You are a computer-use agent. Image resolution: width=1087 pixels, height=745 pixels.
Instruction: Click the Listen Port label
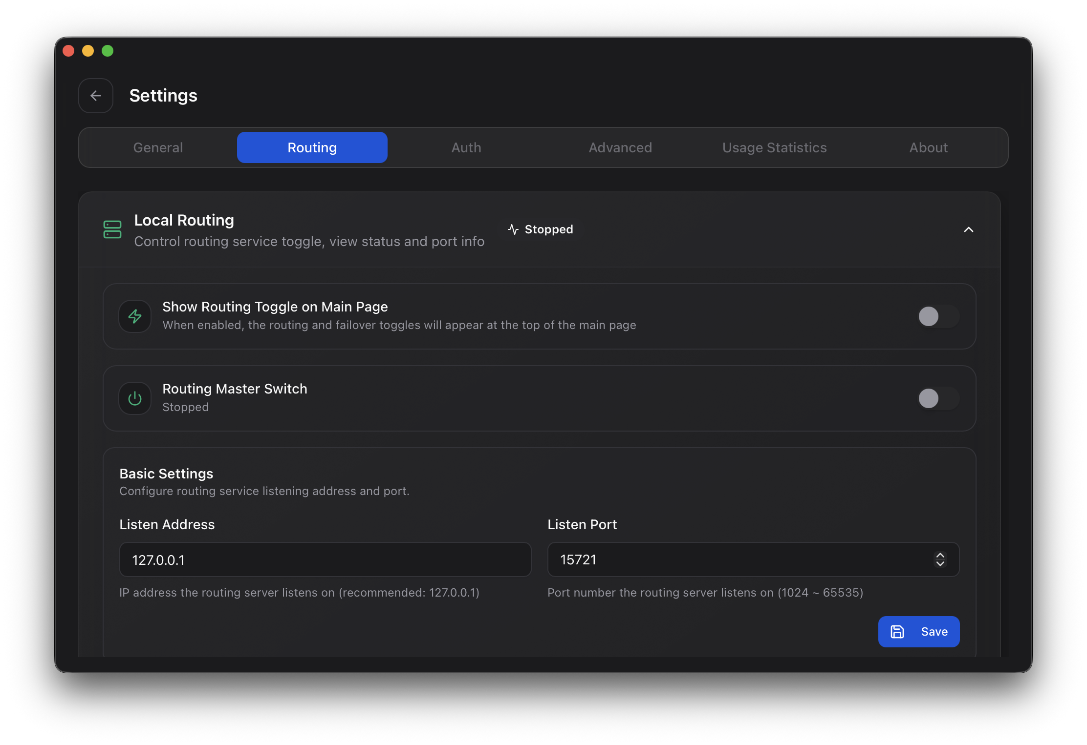tap(582, 524)
